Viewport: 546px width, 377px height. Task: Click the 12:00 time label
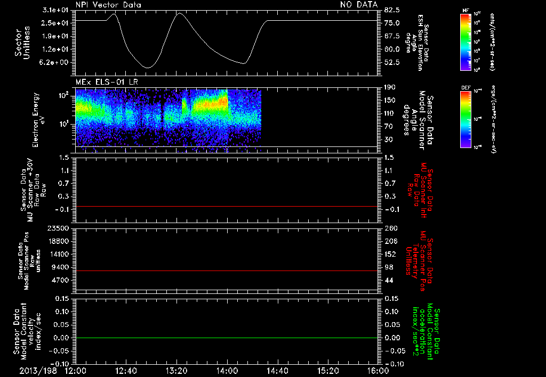tap(76, 371)
